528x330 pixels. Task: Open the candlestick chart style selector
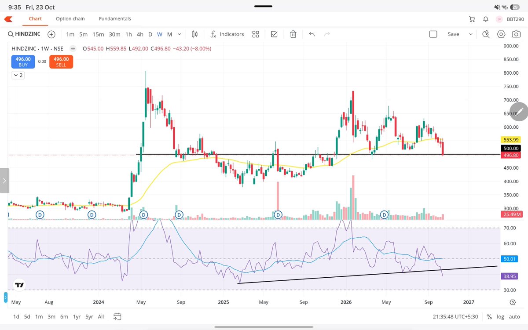tap(195, 34)
